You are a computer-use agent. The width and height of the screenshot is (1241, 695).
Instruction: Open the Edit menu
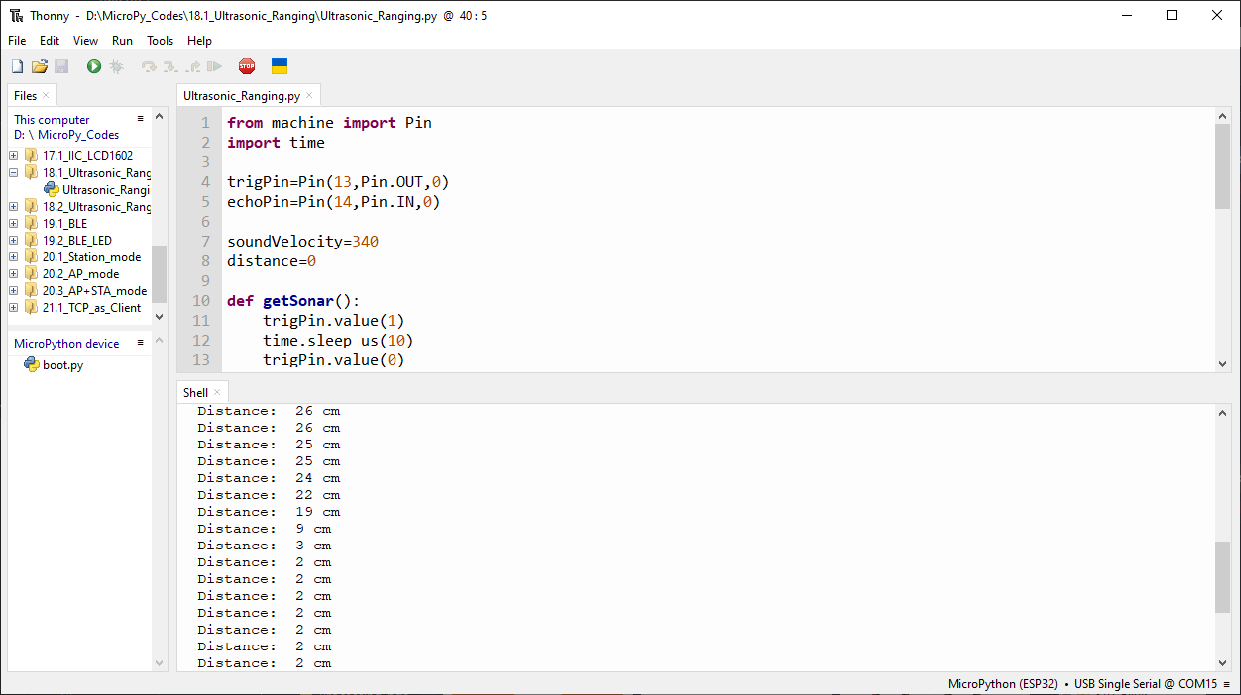click(50, 41)
